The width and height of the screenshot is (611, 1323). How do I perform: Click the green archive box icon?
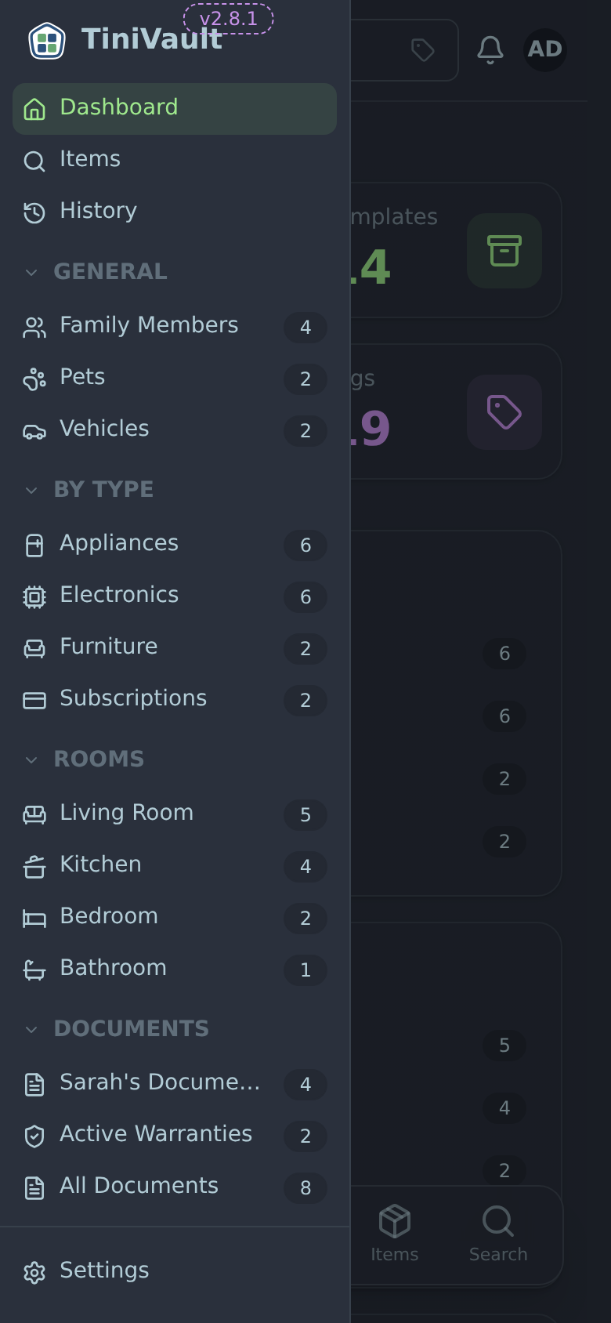504,251
